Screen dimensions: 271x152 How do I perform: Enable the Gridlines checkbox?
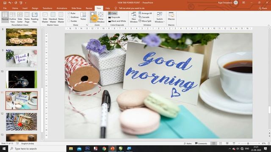[x=69, y=17]
